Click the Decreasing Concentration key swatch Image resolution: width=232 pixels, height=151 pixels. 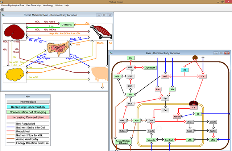tap(28, 107)
